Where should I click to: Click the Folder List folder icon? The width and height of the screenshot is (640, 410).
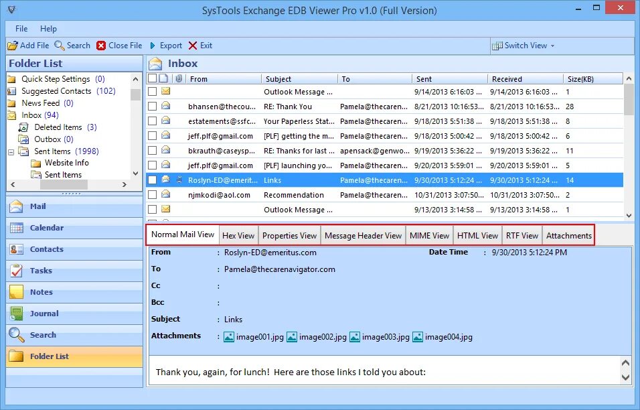pos(16,356)
